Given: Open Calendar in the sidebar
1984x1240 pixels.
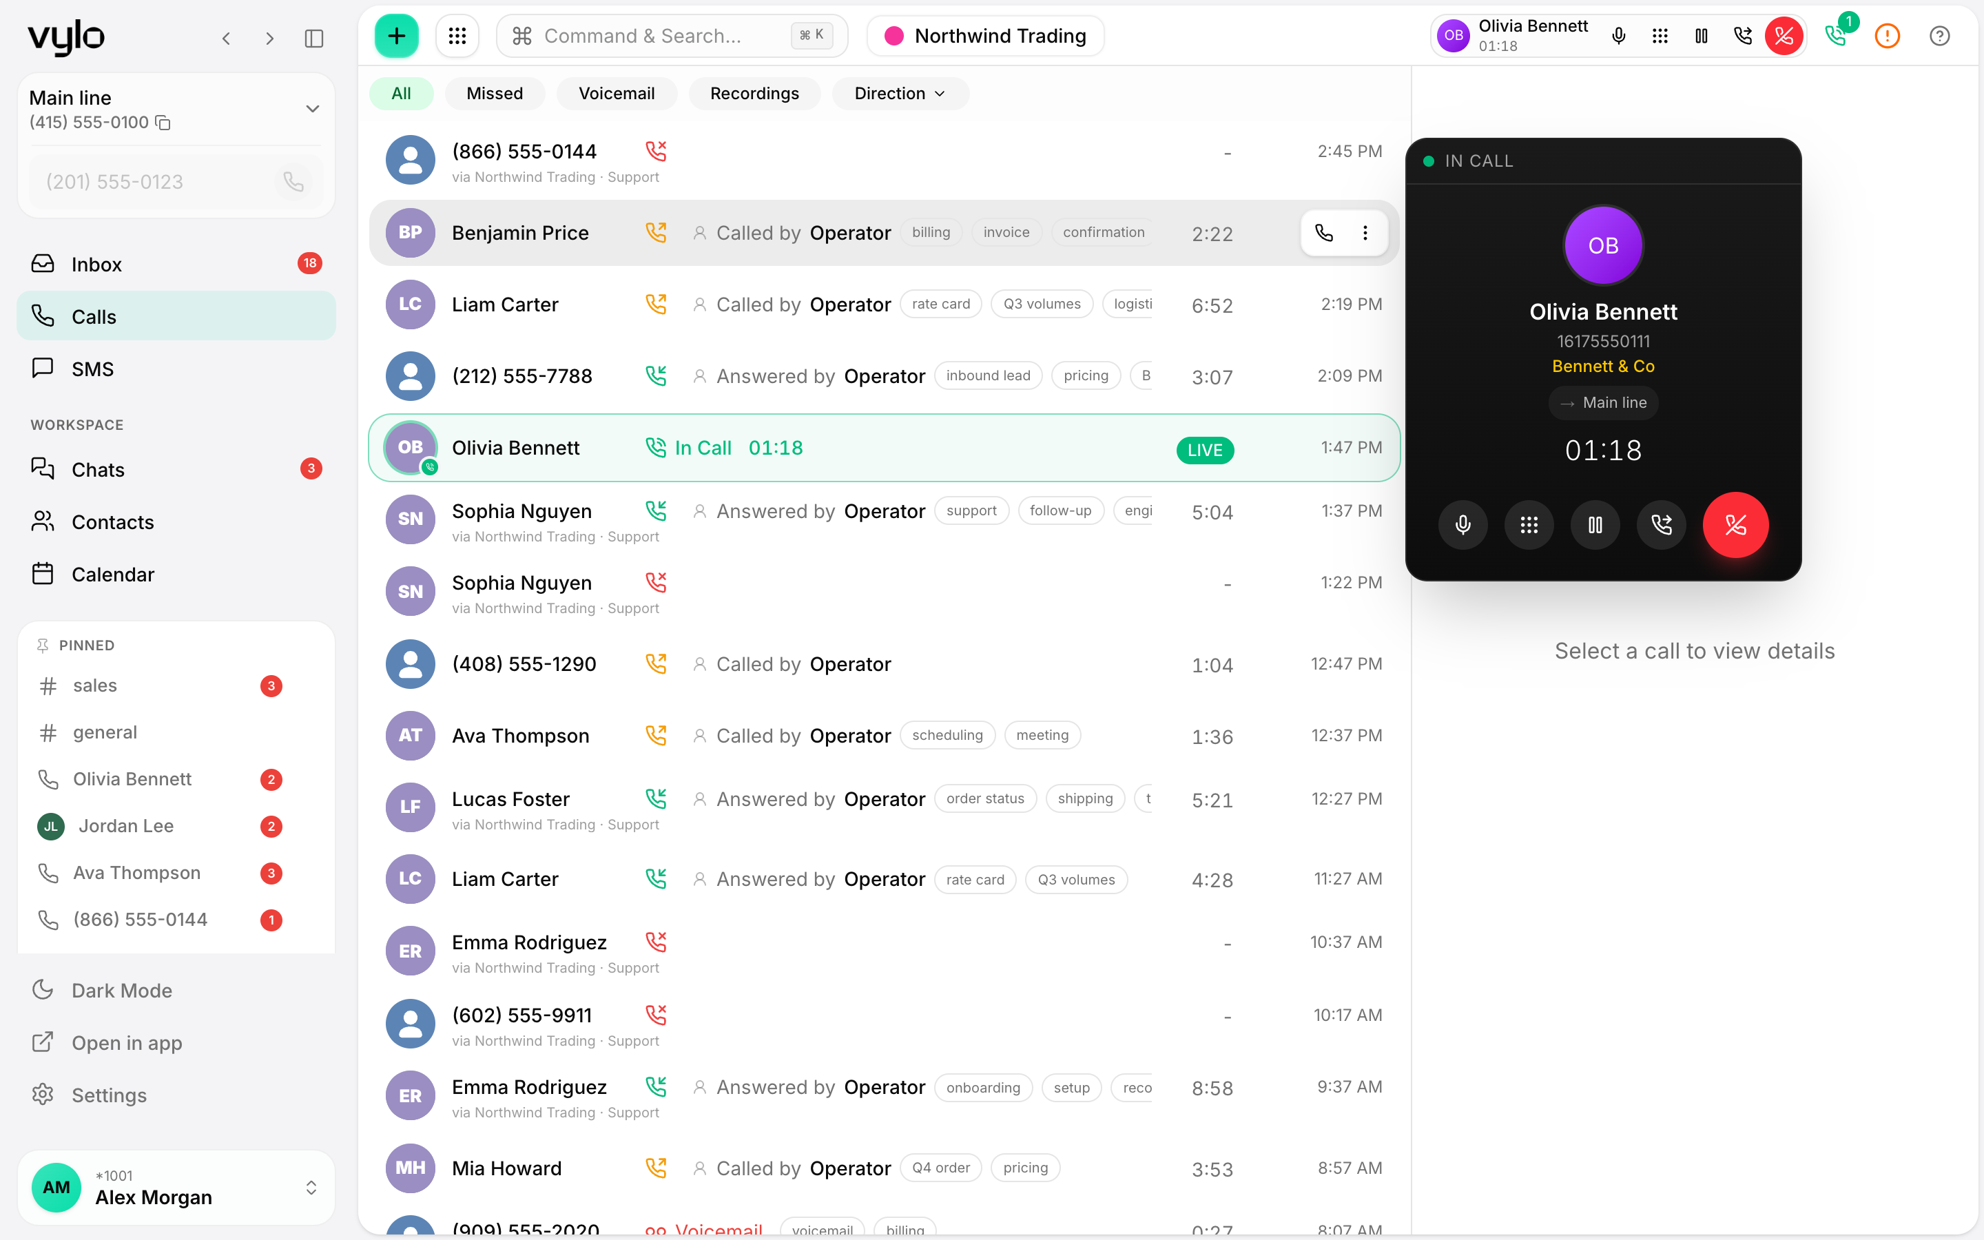Looking at the screenshot, I should [176, 574].
